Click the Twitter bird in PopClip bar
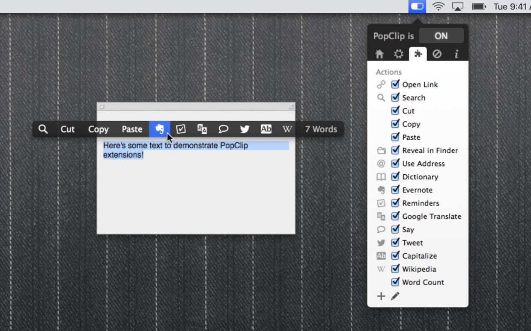The image size is (531, 331). click(x=245, y=129)
